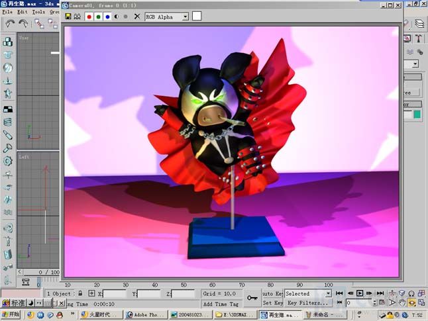Step to the next frame
428x321 pixels.
[369, 293]
